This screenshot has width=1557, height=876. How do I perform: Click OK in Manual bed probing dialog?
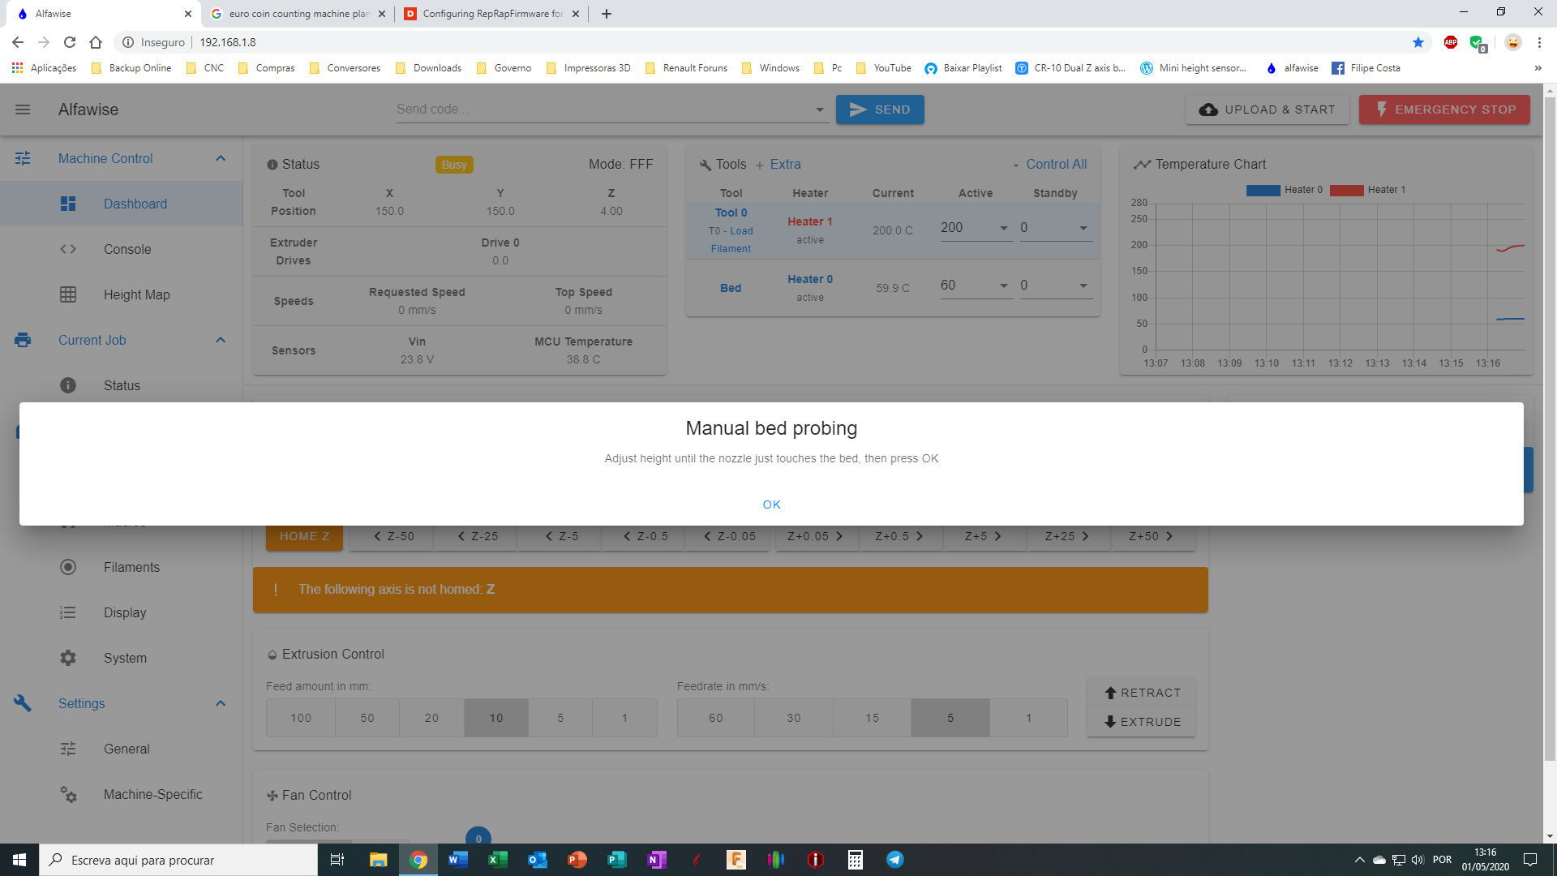(771, 505)
